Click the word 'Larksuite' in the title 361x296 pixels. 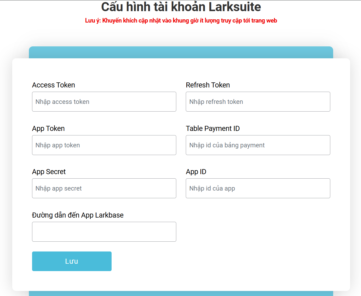[235, 7]
